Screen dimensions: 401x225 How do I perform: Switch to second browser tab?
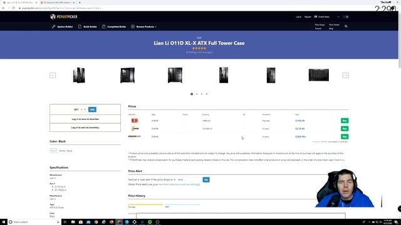pos(57,2)
